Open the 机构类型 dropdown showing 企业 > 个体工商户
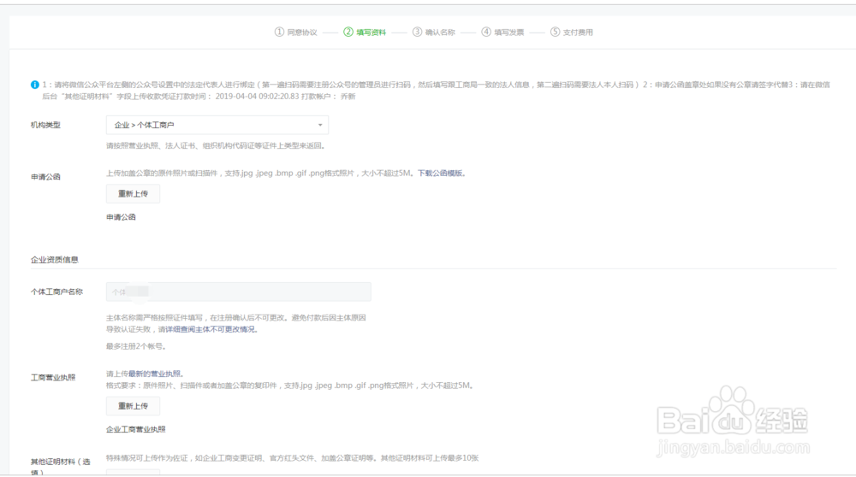 [217, 125]
